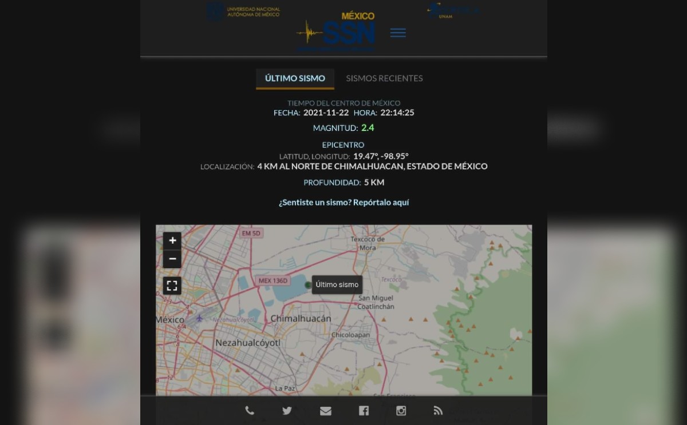Click the MEX 136D road shield on map
The width and height of the screenshot is (687, 425).
273,280
